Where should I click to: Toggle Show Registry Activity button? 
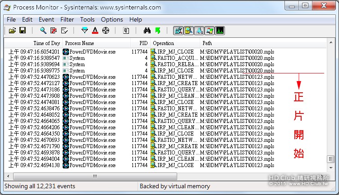[x=179, y=31]
